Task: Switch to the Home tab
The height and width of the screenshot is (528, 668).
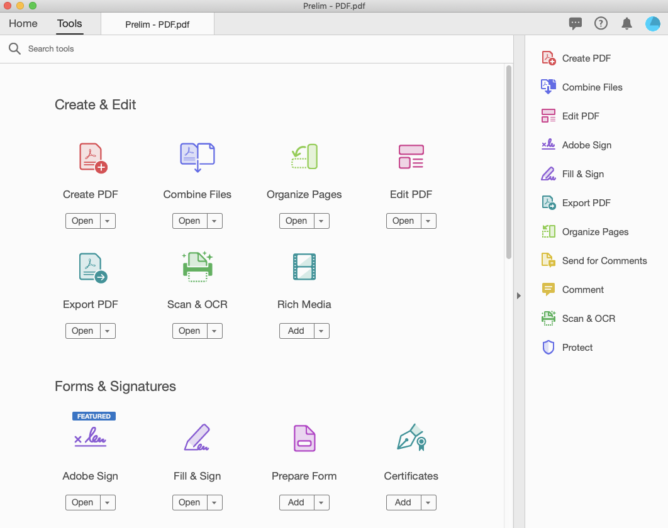Action: click(x=23, y=23)
